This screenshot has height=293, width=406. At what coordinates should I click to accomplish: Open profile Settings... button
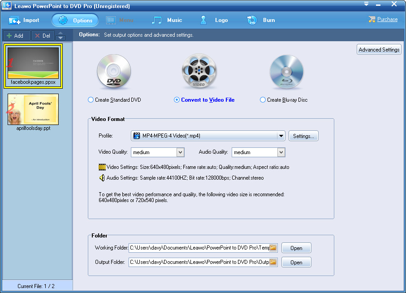(303, 136)
